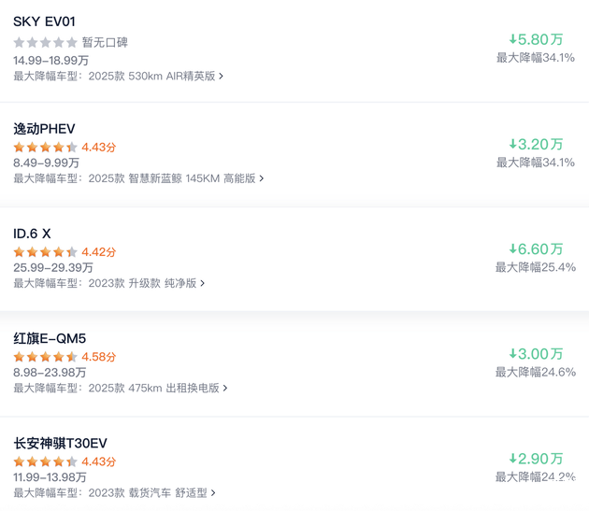Viewport: 589px width, 511px height.
Task: Click the SKY EV01 star rating icons
Action: pos(45,42)
